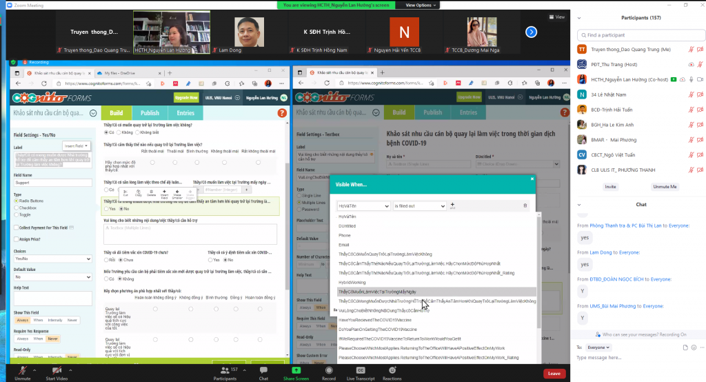Screen dimensions: 706x382
Task: Click file attachment icon in chat box
Action: tap(685, 348)
